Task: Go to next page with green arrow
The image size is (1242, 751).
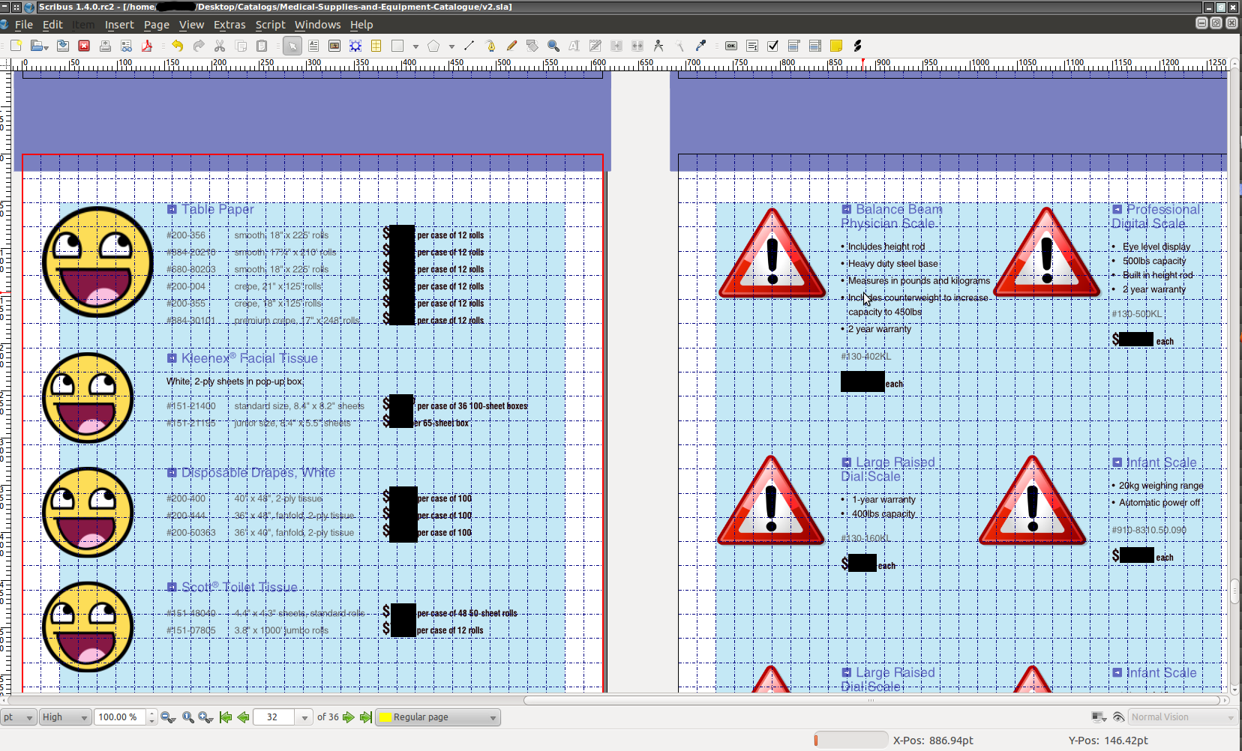Action: 349,717
